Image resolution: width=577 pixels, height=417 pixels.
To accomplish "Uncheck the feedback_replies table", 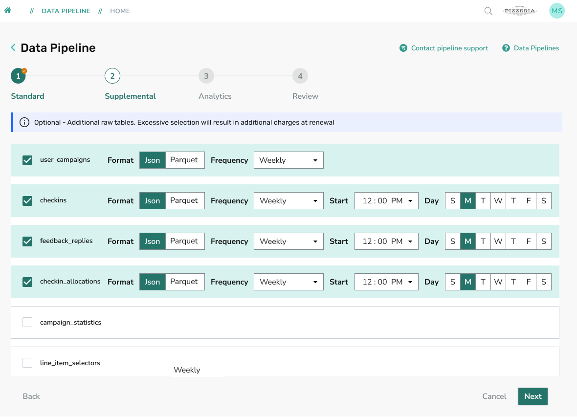I will (27, 241).
